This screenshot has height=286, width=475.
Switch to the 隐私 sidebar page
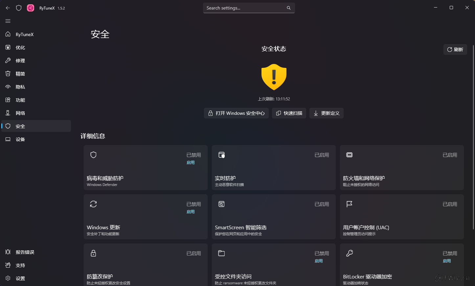point(20,87)
